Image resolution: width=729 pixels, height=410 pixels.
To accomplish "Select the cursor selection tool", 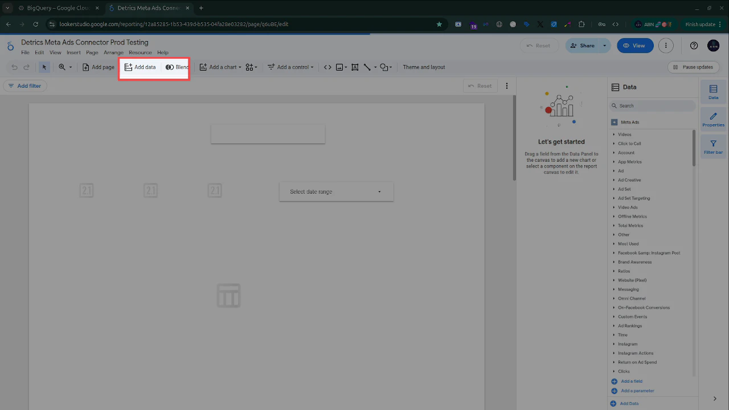I will click(x=44, y=67).
